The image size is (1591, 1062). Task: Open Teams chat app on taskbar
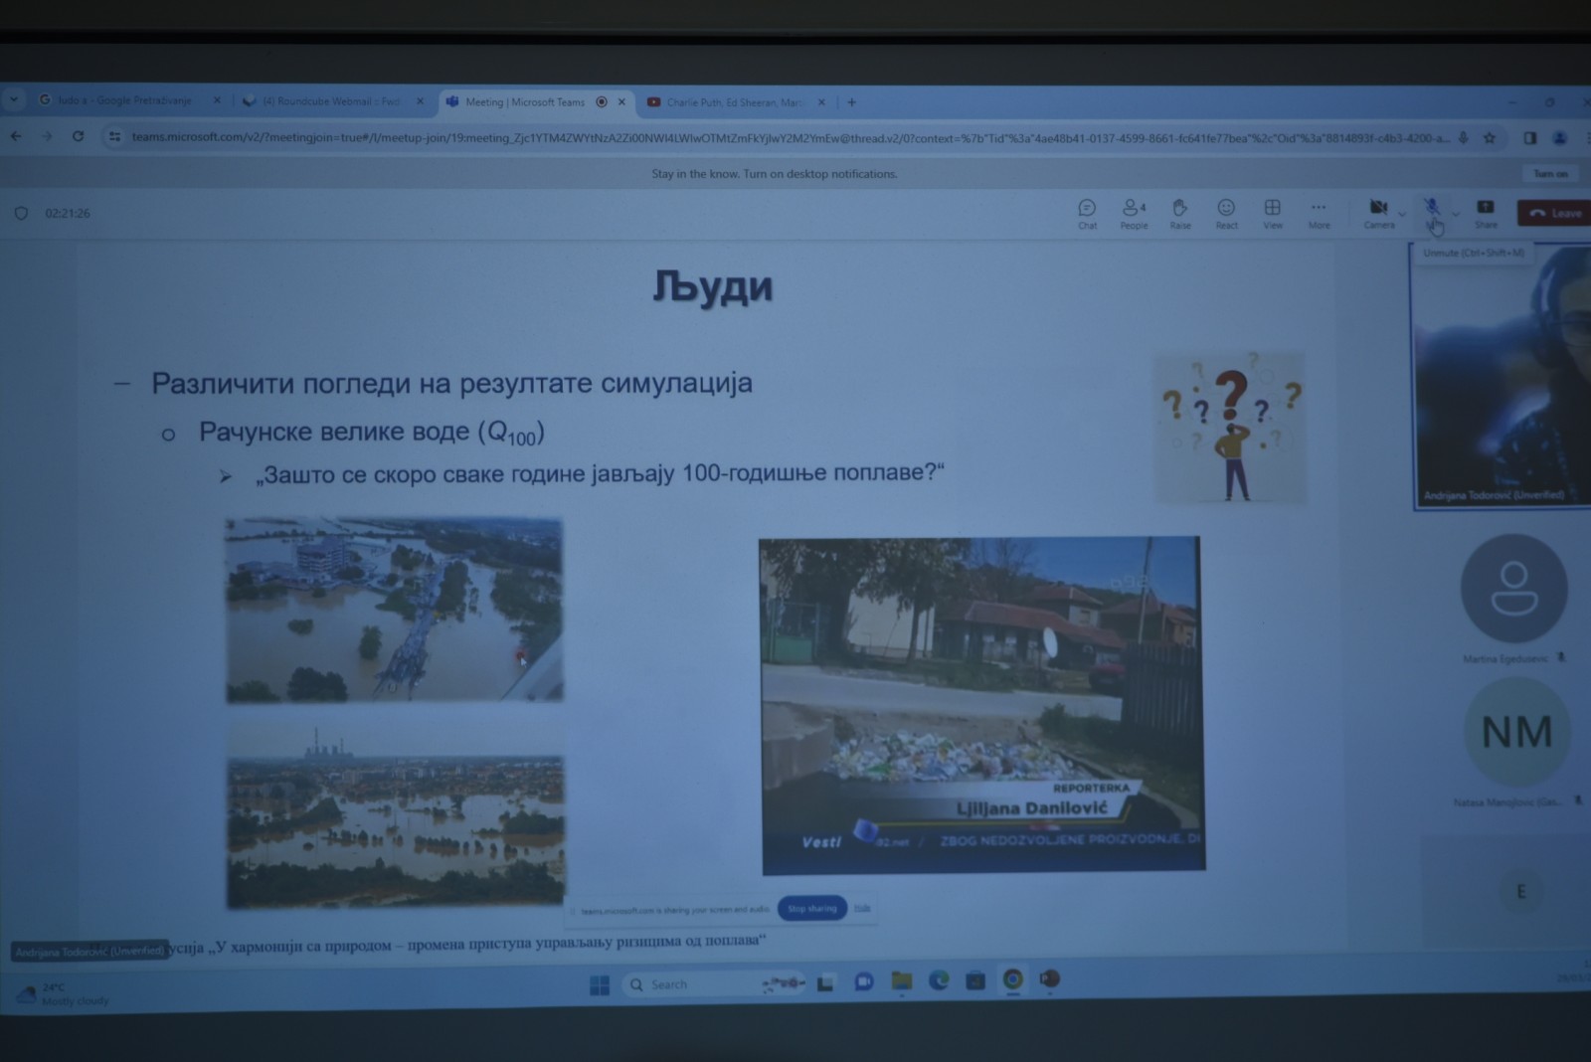(863, 982)
